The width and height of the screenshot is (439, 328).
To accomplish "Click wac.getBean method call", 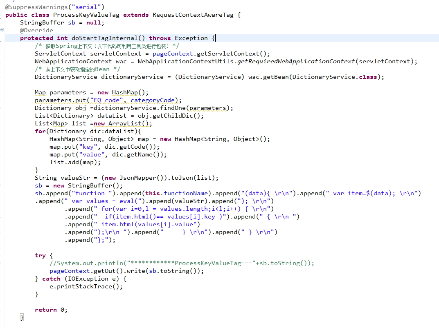I will (268, 77).
